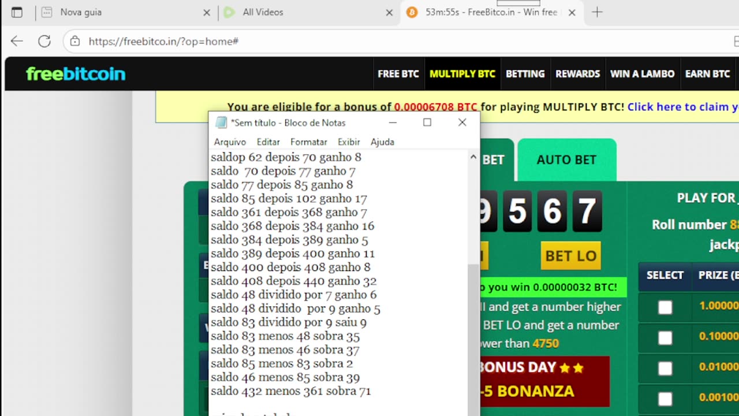Go back with the browser arrow
Screen dimensions: 739x416
pyautogui.click(x=17, y=41)
